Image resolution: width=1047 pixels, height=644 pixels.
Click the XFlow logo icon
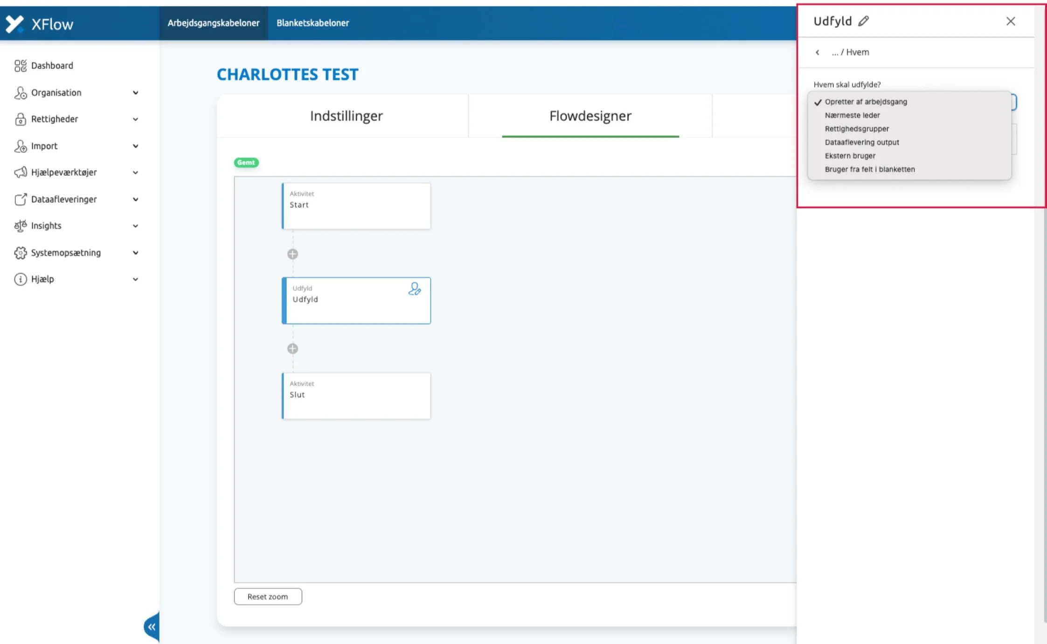tap(14, 24)
